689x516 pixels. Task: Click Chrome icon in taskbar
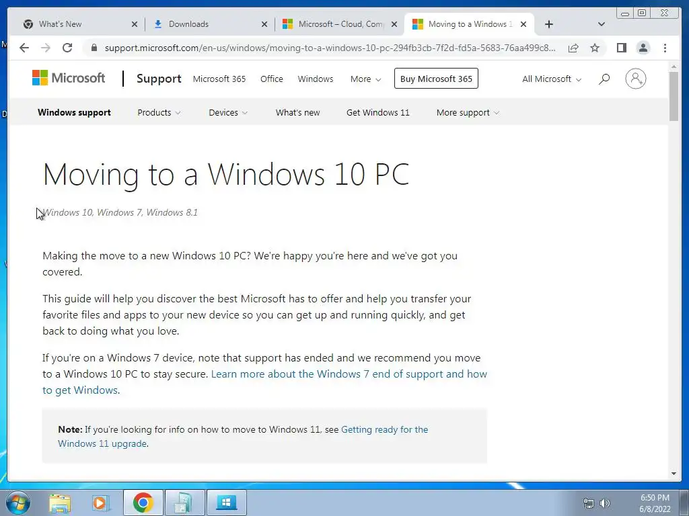(143, 503)
